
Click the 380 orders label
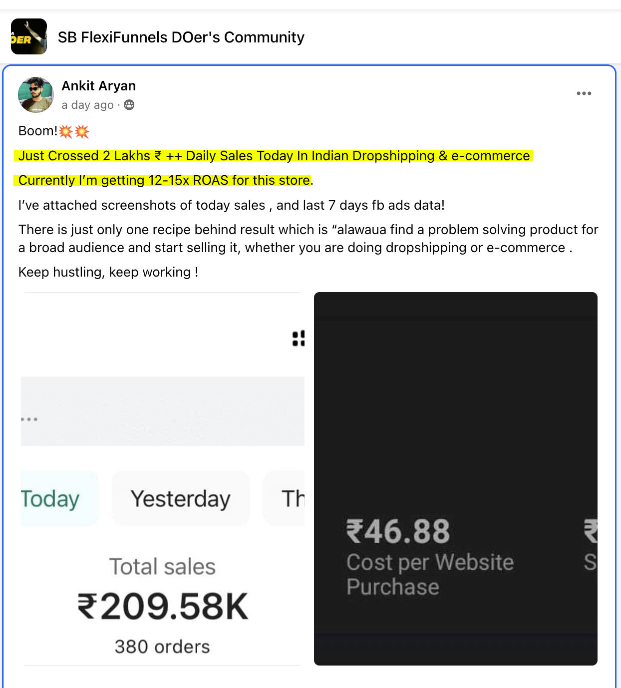(162, 646)
